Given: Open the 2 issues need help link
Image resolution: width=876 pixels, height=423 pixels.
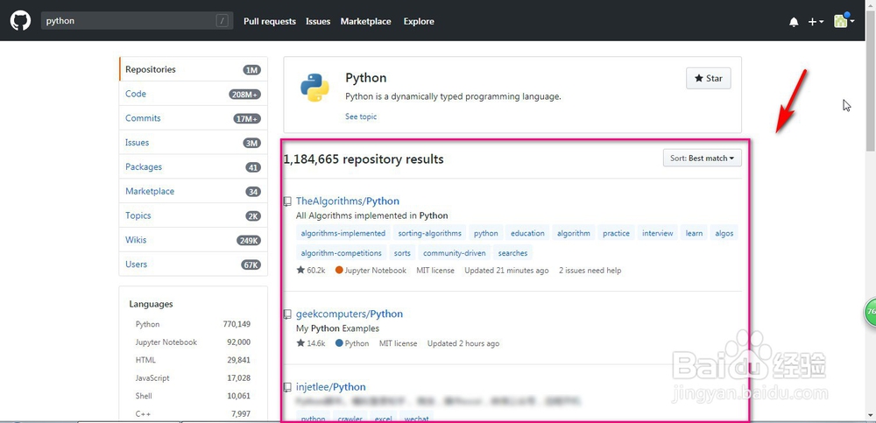Looking at the screenshot, I should 590,271.
